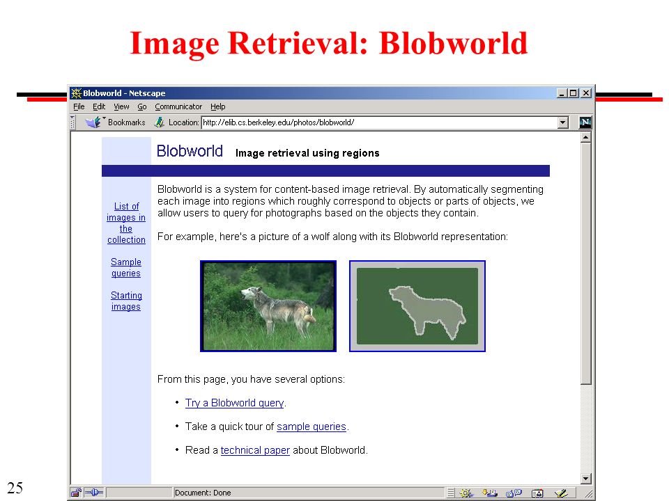Viewport: 669px width, 501px height.
Task: Click the Bookmarks label in the toolbar
Action: pos(127,122)
